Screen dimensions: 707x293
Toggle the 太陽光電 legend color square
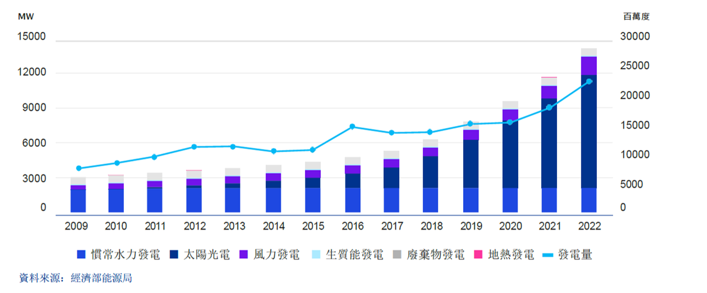click(175, 255)
